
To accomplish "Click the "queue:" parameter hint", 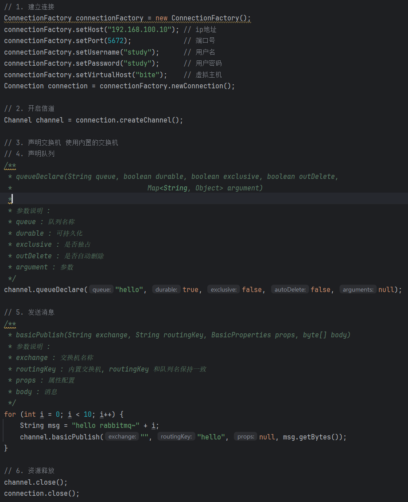I will pos(101,290).
